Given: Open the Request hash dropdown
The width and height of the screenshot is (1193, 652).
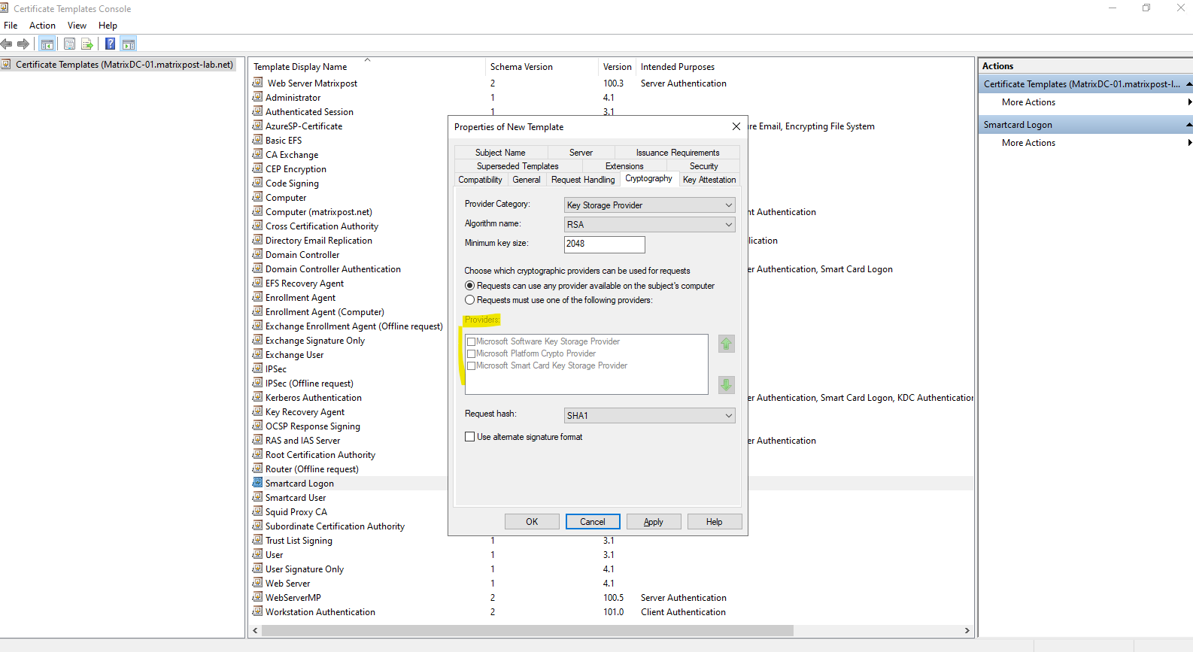Looking at the screenshot, I should [x=649, y=415].
